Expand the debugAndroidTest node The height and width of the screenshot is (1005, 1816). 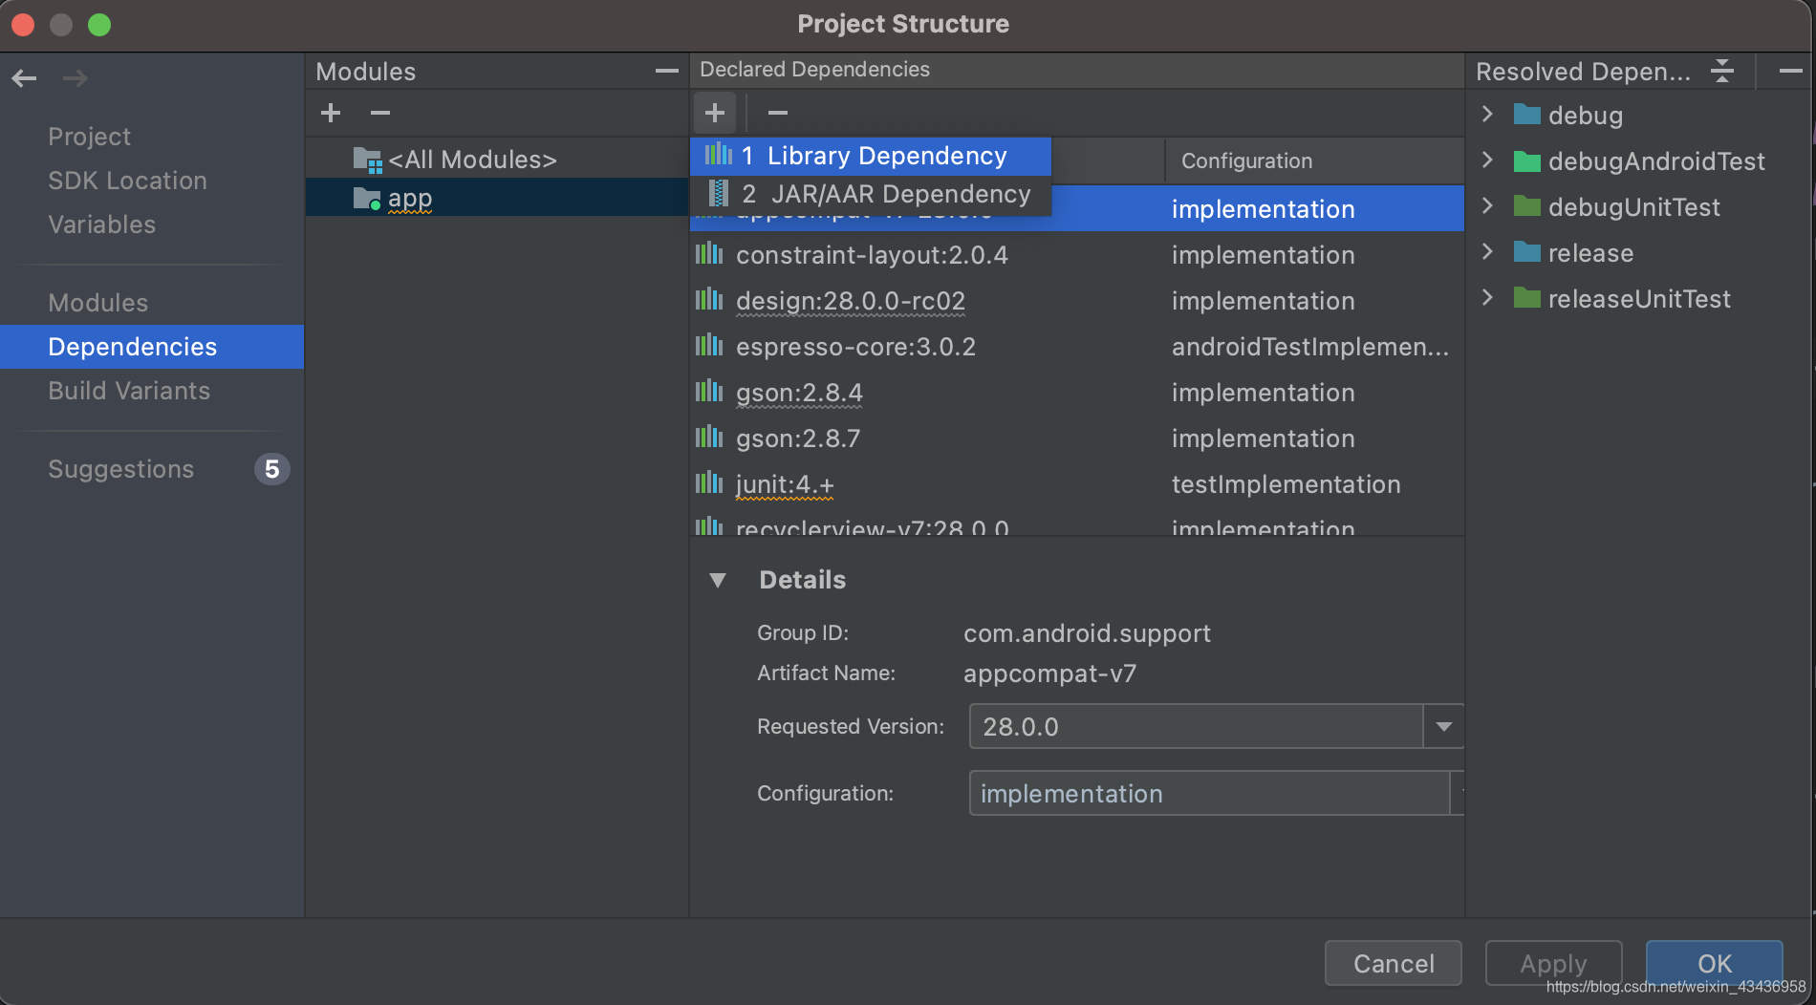point(1487,160)
